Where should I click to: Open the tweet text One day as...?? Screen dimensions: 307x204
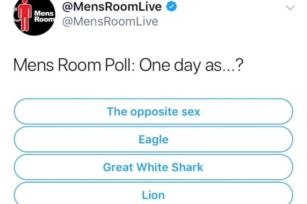tap(191, 65)
